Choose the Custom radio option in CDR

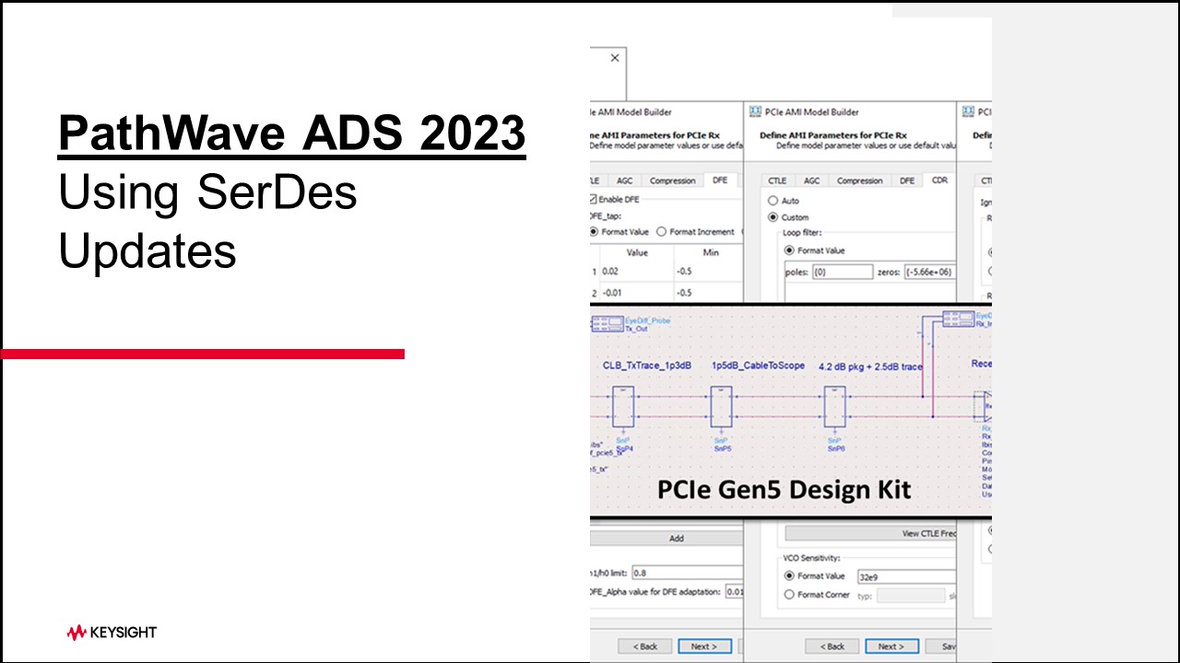click(773, 217)
